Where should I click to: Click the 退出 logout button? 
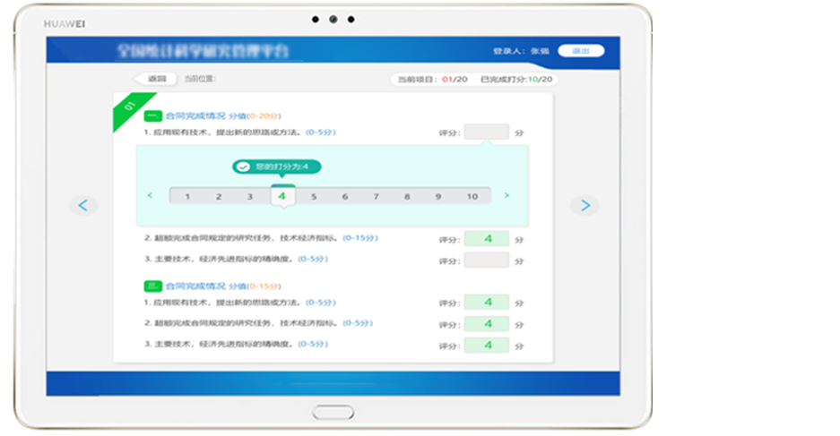tap(581, 51)
